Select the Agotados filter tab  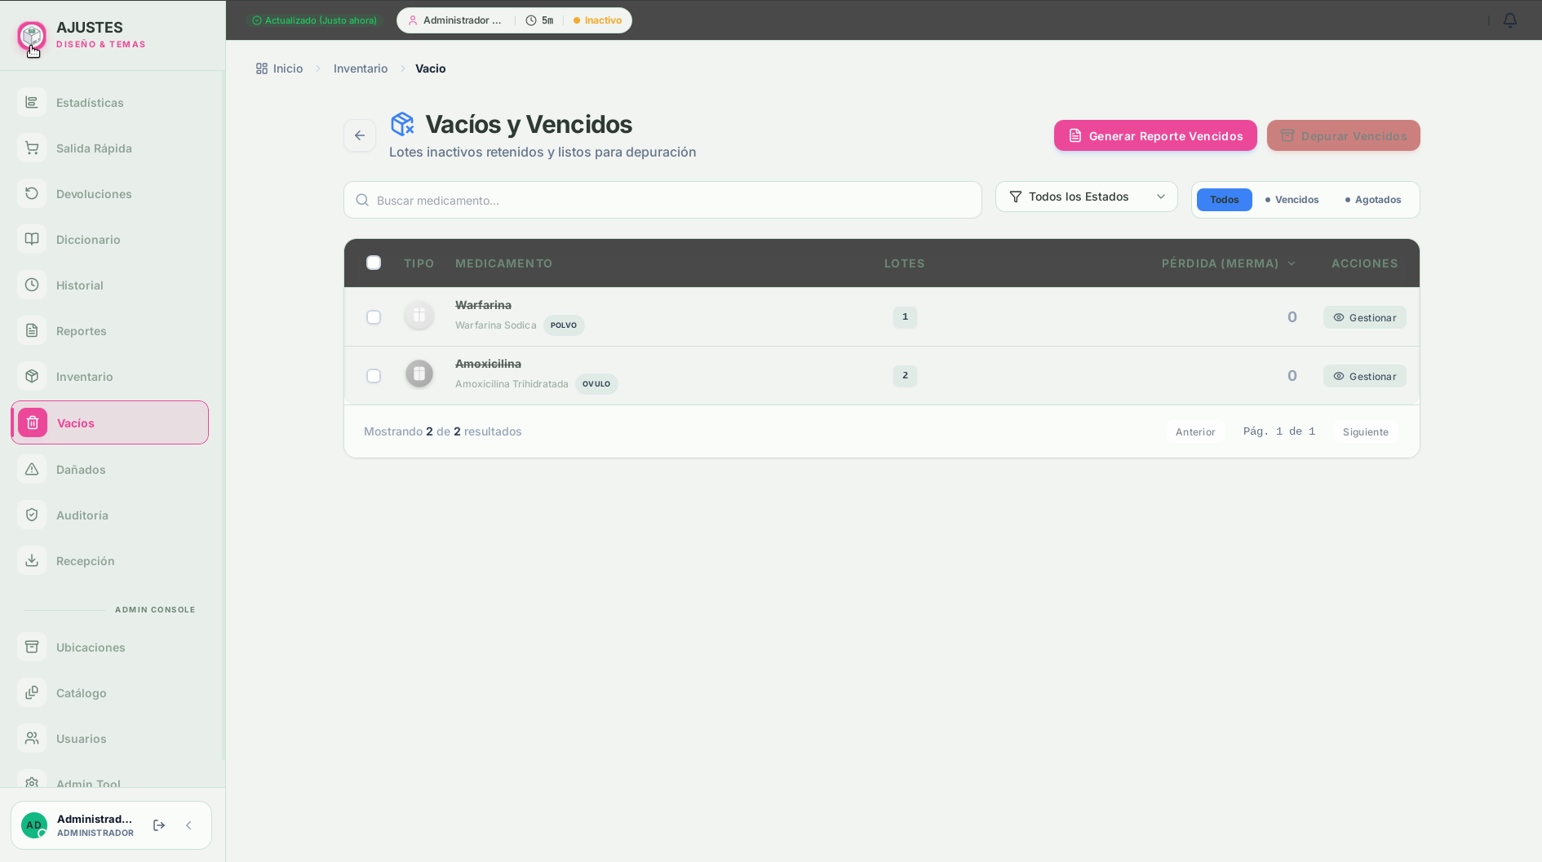(1373, 200)
